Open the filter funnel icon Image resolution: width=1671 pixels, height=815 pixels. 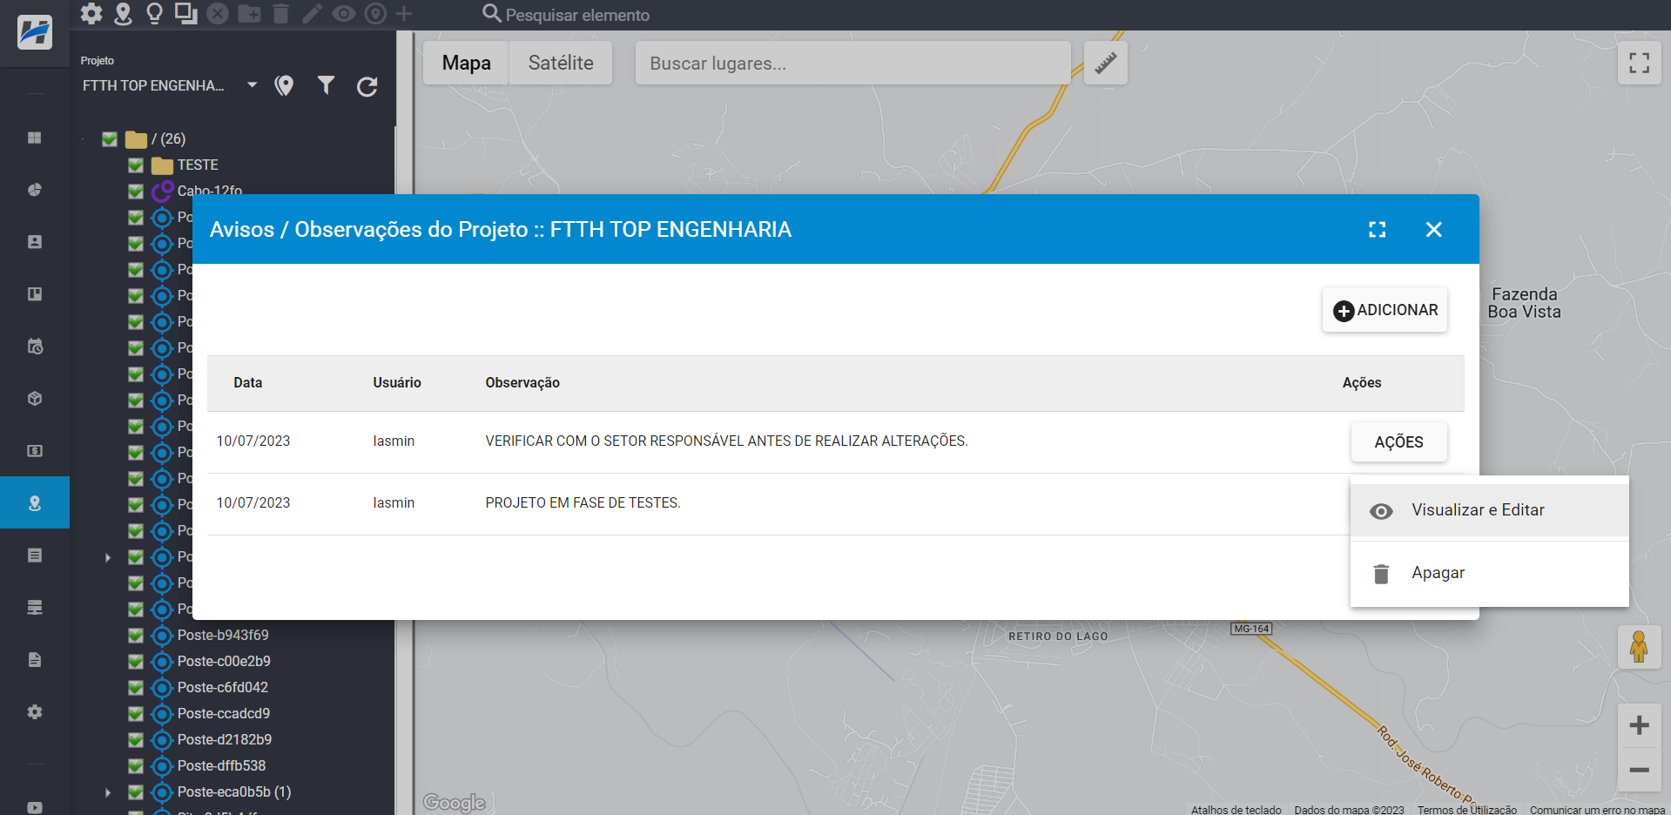pos(326,85)
